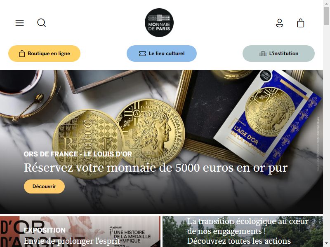
Task: Open the 5000 euros gold coin headline
Action: coord(156,168)
